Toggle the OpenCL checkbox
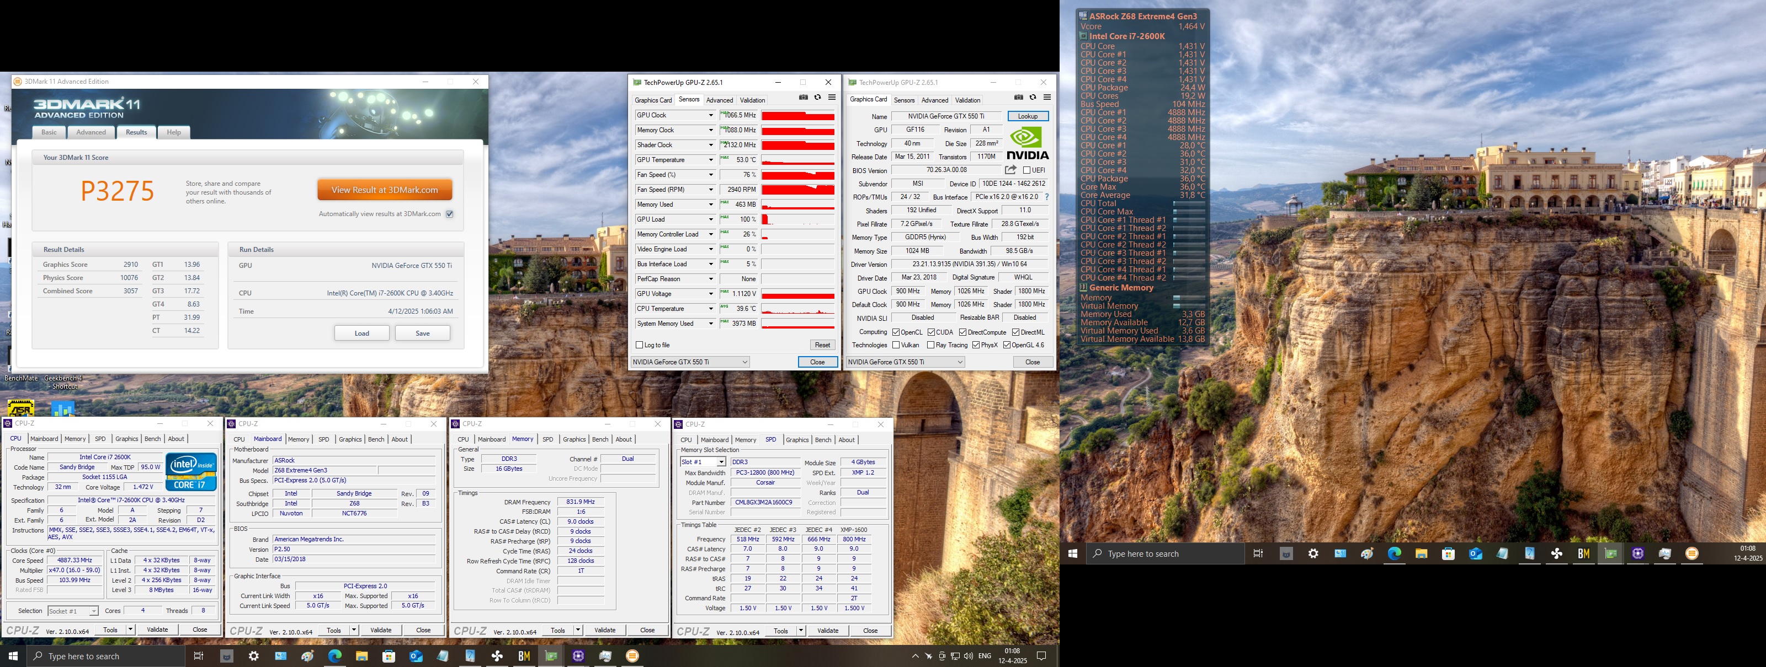This screenshot has width=1766, height=667. (x=896, y=332)
